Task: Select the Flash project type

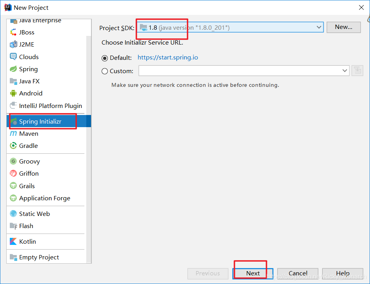Action: (x=47, y=226)
